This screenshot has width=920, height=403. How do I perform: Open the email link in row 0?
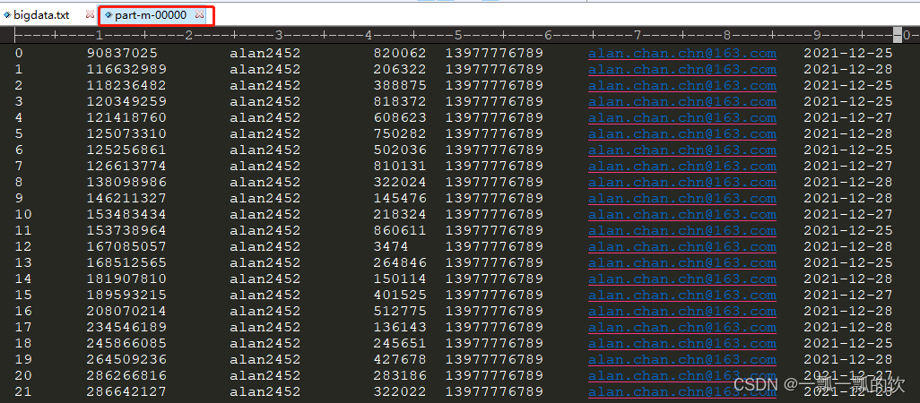tap(682, 54)
